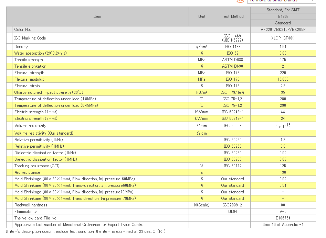The image size is (326, 238).
Task: Select the 'Standard, For SMT' header cell
Action: click(x=283, y=10)
